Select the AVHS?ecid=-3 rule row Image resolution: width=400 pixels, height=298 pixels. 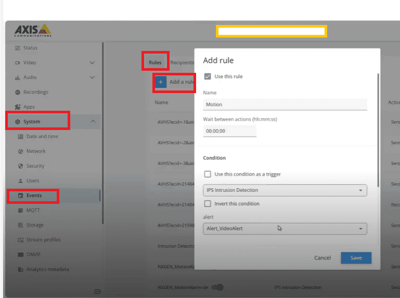point(176,163)
